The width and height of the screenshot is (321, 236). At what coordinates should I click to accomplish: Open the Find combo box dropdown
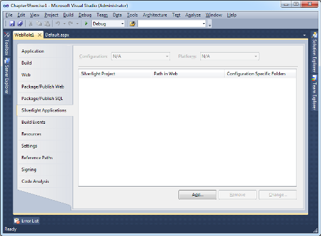click(204, 24)
